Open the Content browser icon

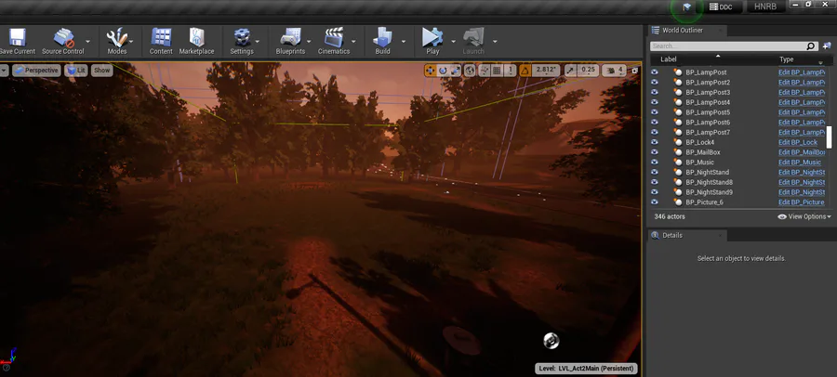(x=161, y=37)
